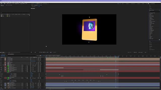The height and width of the screenshot is (90, 161).
Task: Create new animation preset icon
Action: (159, 39)
